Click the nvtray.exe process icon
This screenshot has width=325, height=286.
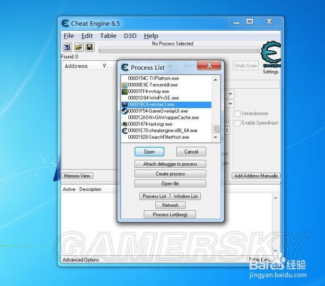tap(124, 92)
